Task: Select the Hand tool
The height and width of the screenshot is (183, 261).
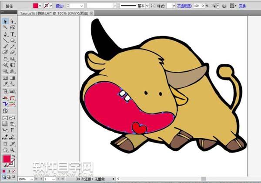Action: (x=5, y=149)
